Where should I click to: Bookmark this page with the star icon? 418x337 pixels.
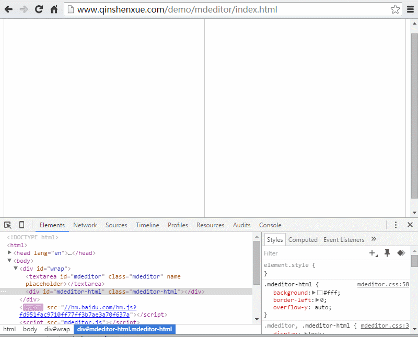coord(395,9)
